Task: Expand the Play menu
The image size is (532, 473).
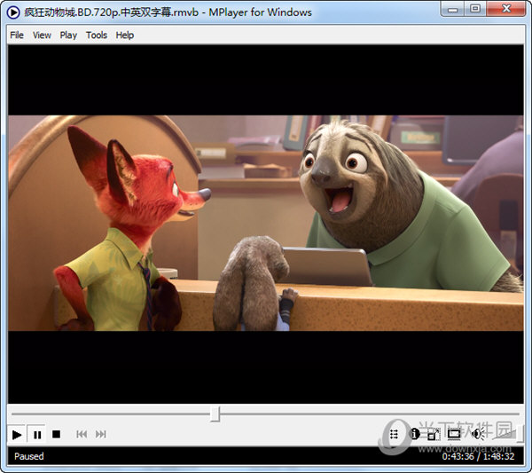Action: [x=68, y=35]
